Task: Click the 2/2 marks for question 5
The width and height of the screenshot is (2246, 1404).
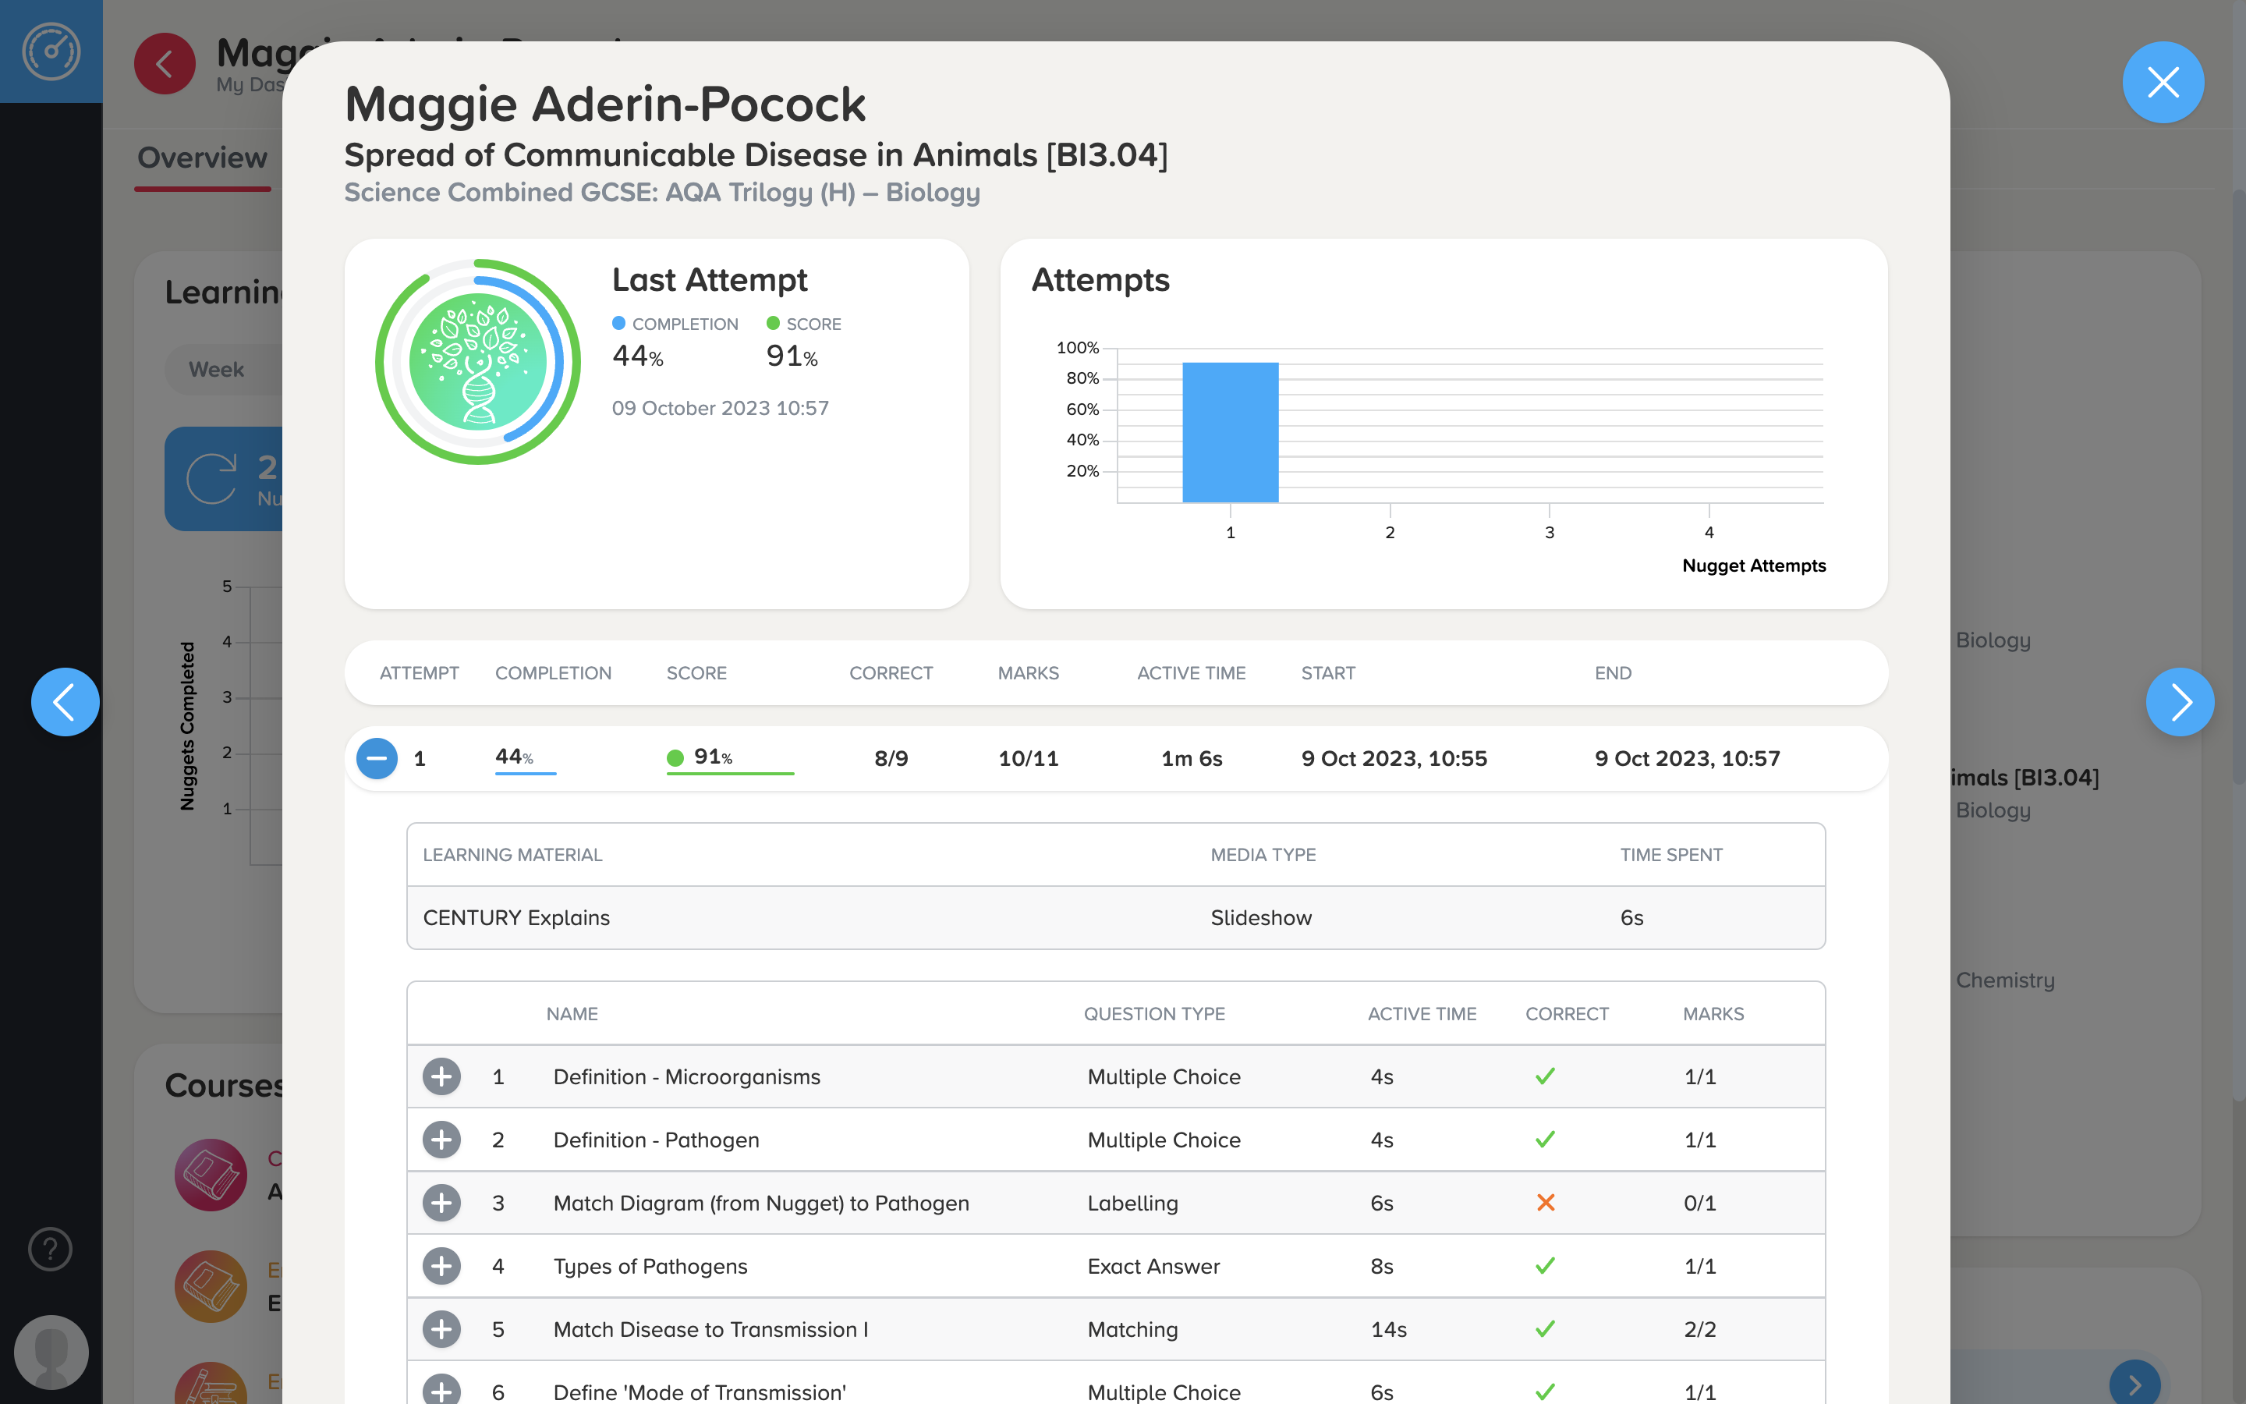Action: (x=1699, y=1330)
